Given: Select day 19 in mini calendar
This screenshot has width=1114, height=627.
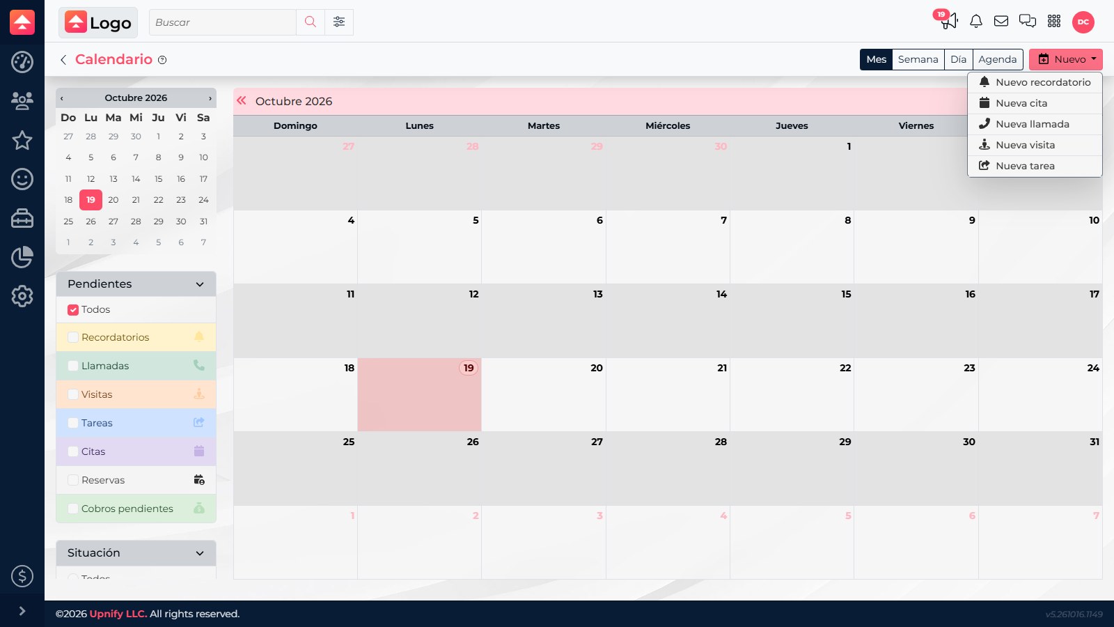Looking at the screenshot, I should pos(91,200).
